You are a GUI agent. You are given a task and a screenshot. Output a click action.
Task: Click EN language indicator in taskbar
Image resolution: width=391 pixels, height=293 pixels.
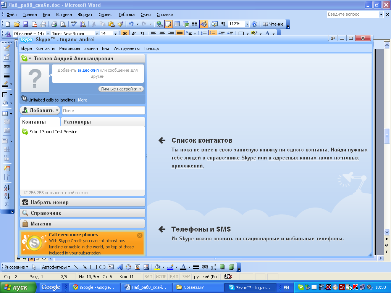[x=286, y=288]
